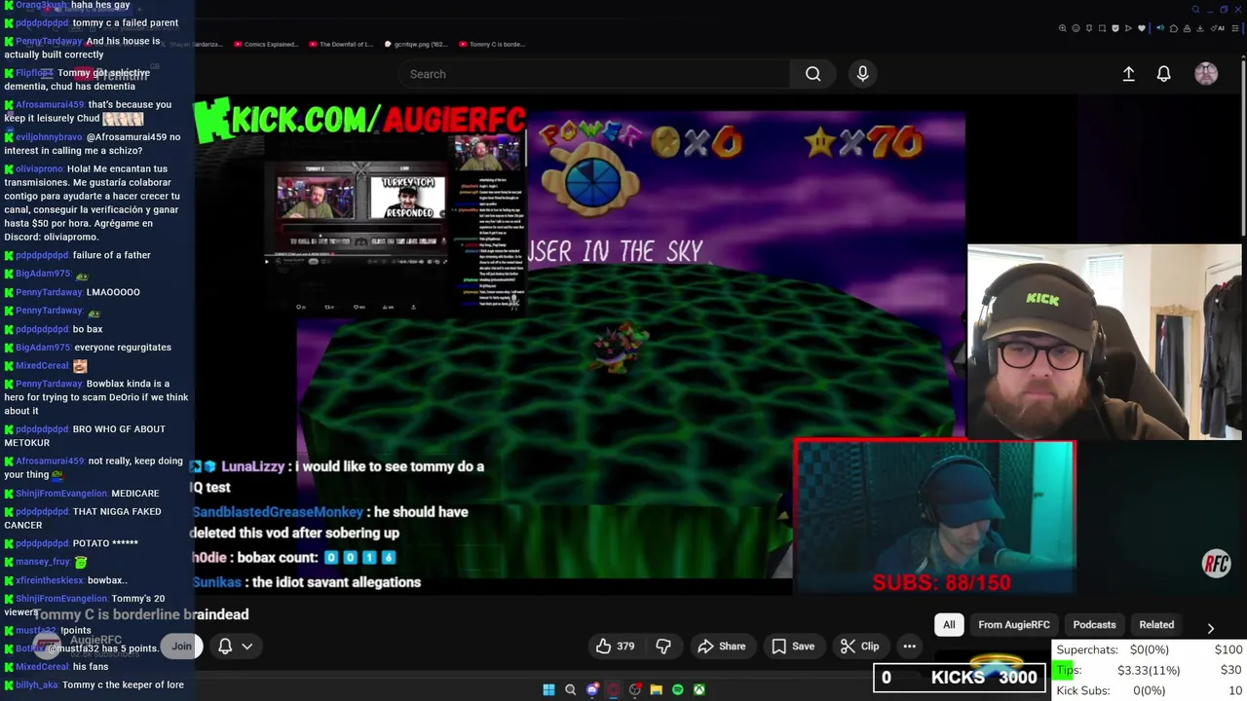The width and height of the screenshot is (1247, 701).
Task: Bookmark page with the heart icon
Action: pyautogui.click(x=1141, y=28)
